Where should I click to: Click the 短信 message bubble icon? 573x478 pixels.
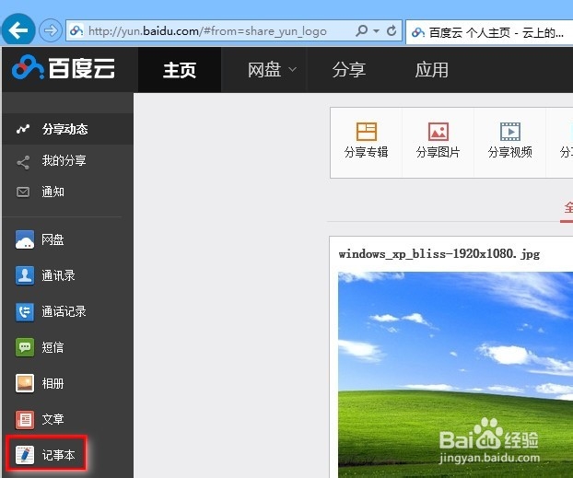25,347
